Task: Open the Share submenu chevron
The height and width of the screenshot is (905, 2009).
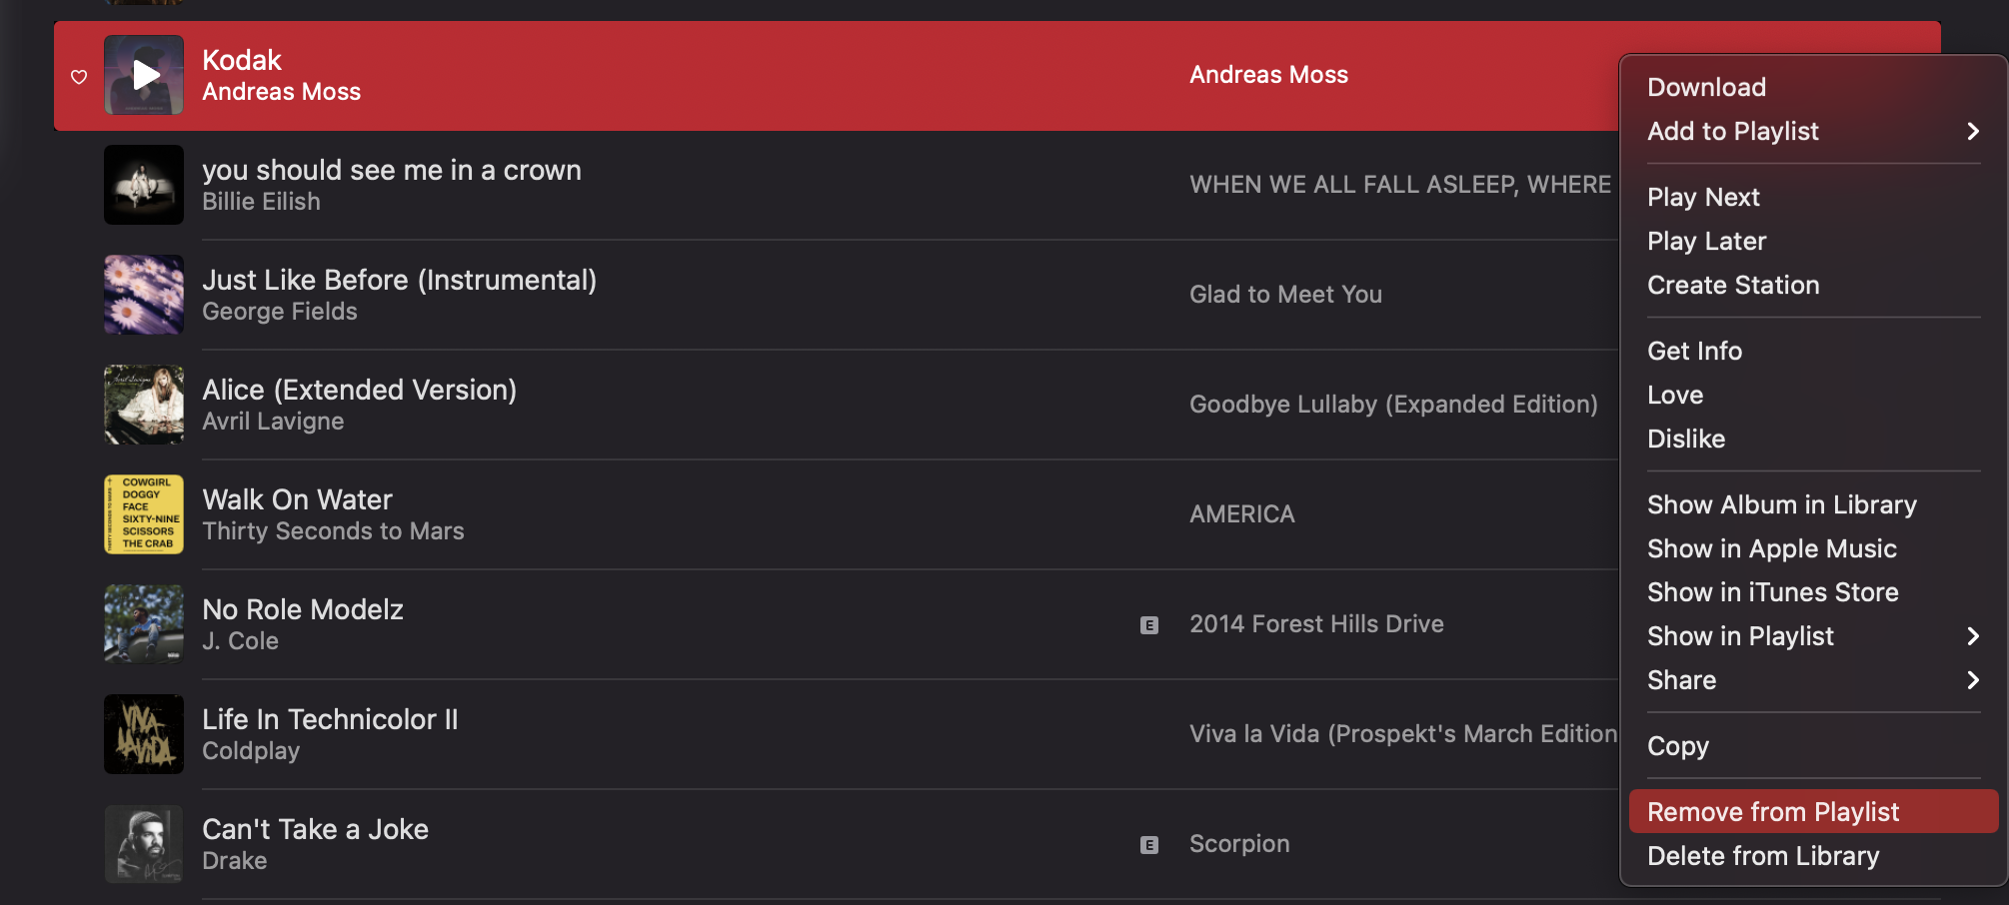Action: click(x=1972, y=680)
